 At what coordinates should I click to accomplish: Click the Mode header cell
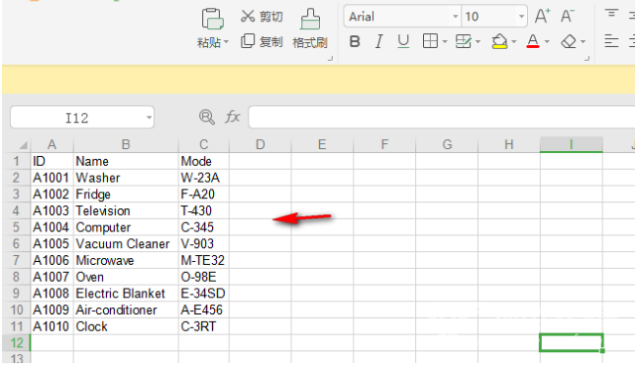[203, 161]
